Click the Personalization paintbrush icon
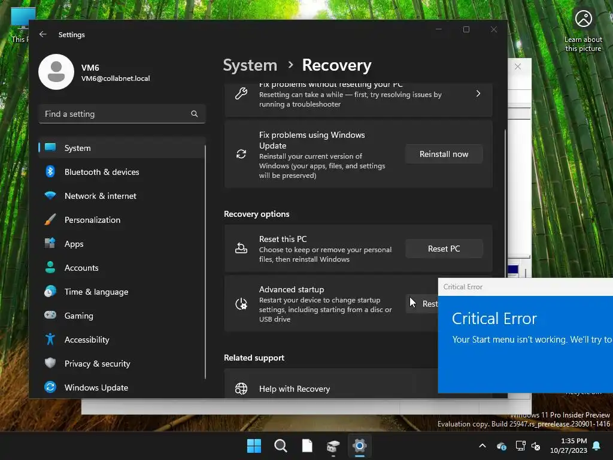Image resolution: width=613 pixels, height=460 pixels. coord(50,219)
